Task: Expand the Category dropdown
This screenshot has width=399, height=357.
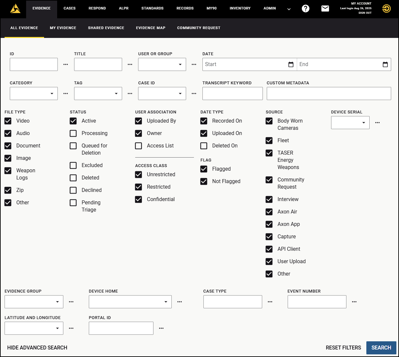Action: pos(34,93)
